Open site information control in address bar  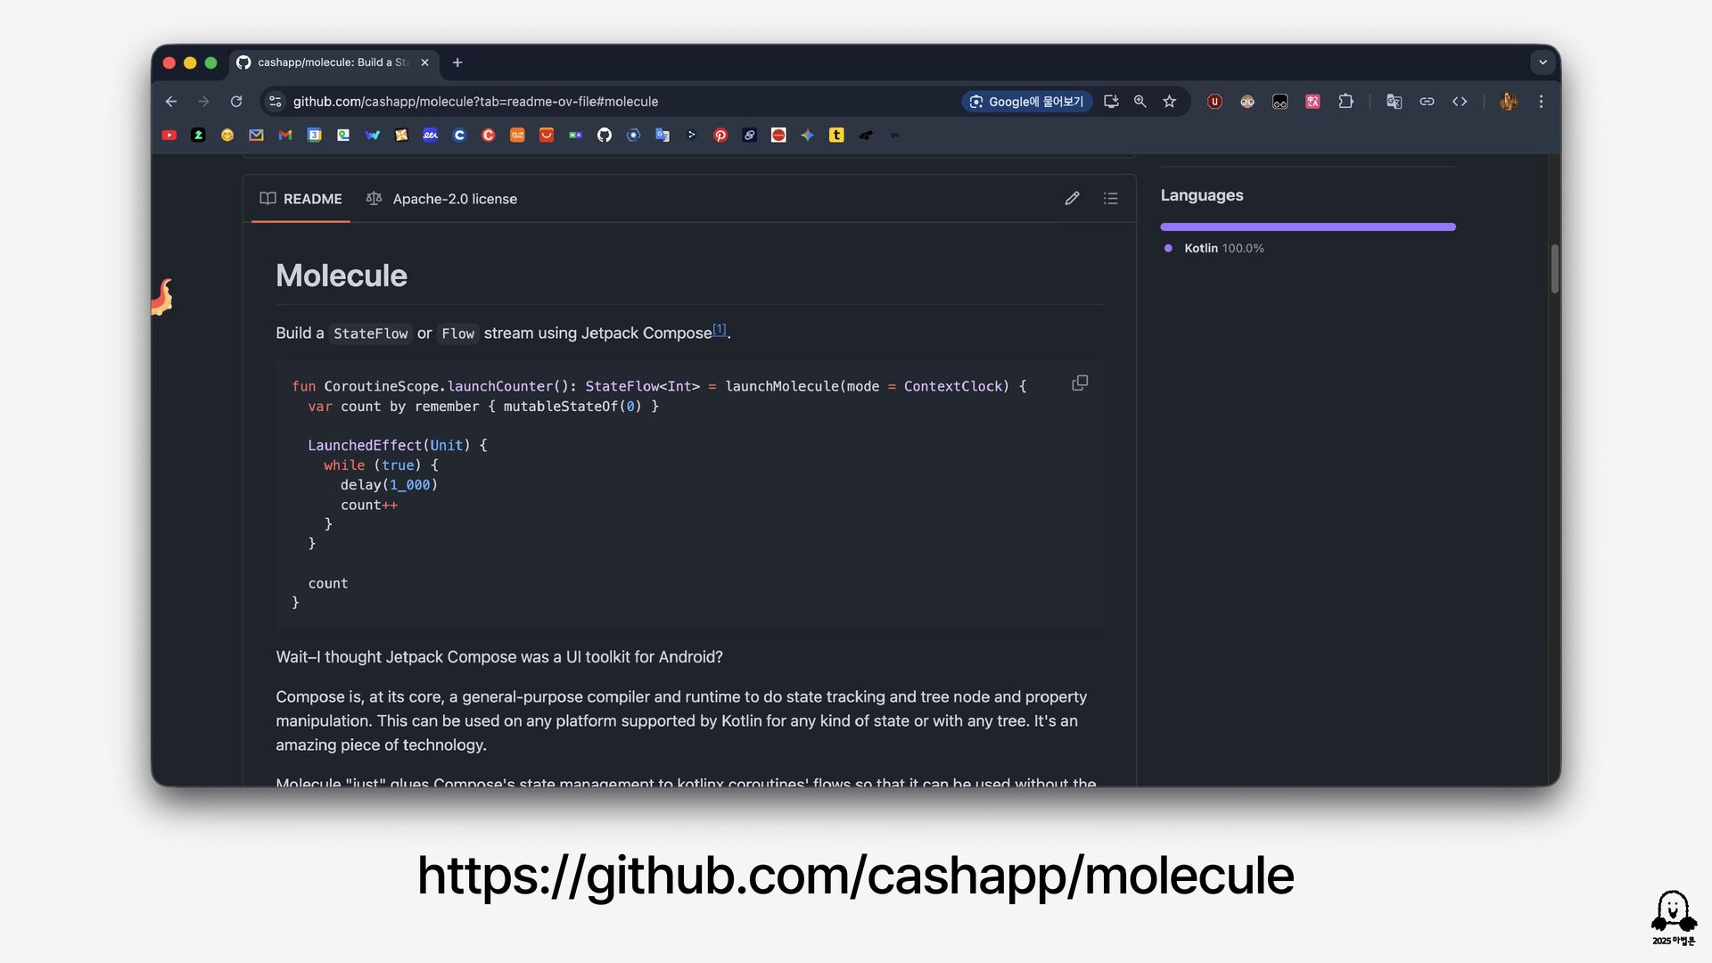click(276, 102)
